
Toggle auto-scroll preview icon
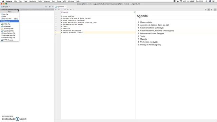[215, 10]
